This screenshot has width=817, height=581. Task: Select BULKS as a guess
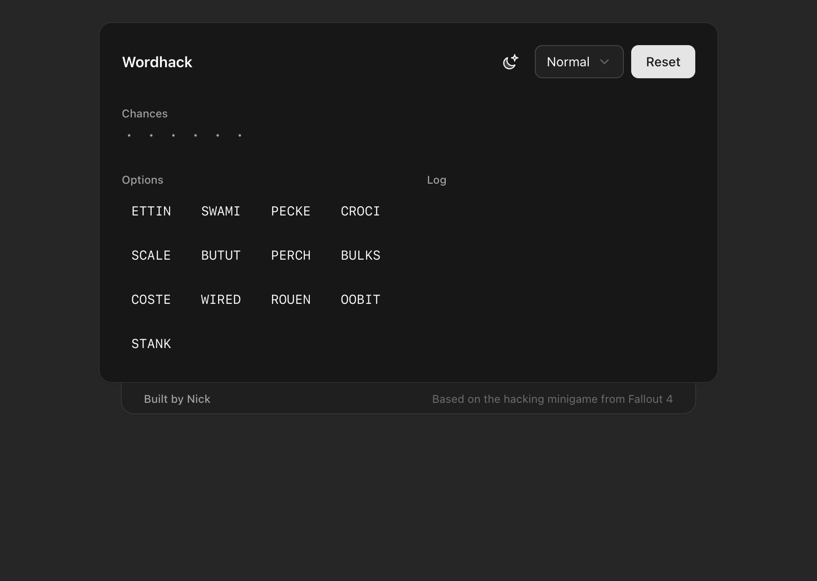tap(360, 256)
